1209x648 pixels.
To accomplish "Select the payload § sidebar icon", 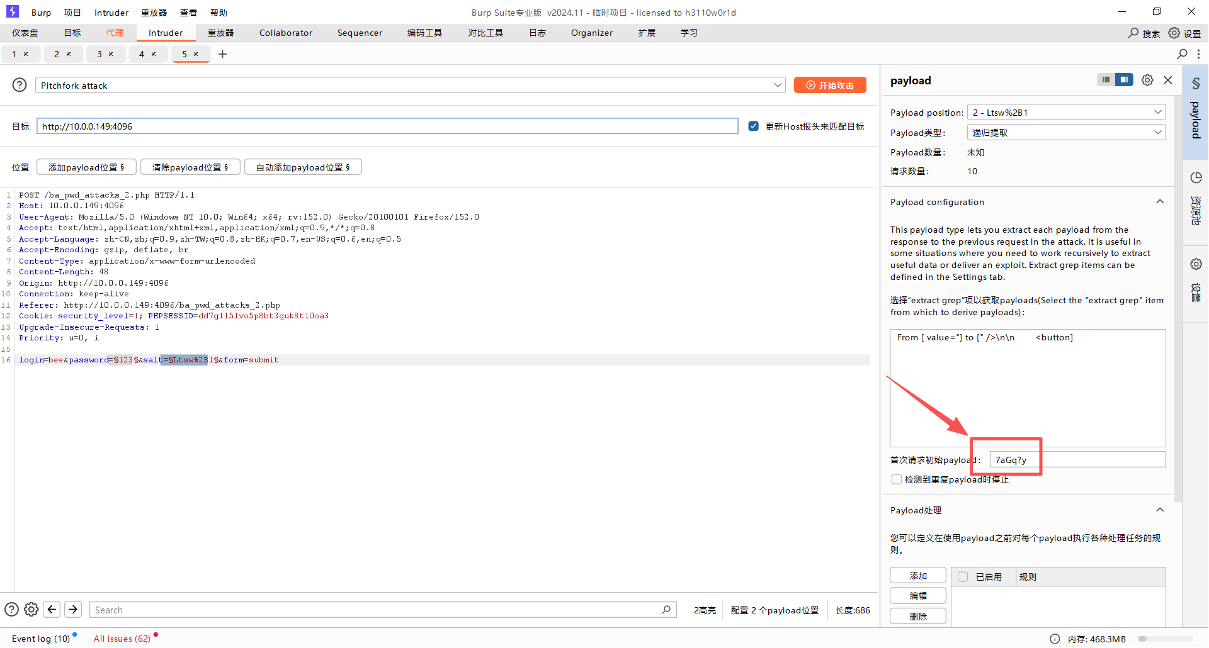I will [x=1196, y=83].
